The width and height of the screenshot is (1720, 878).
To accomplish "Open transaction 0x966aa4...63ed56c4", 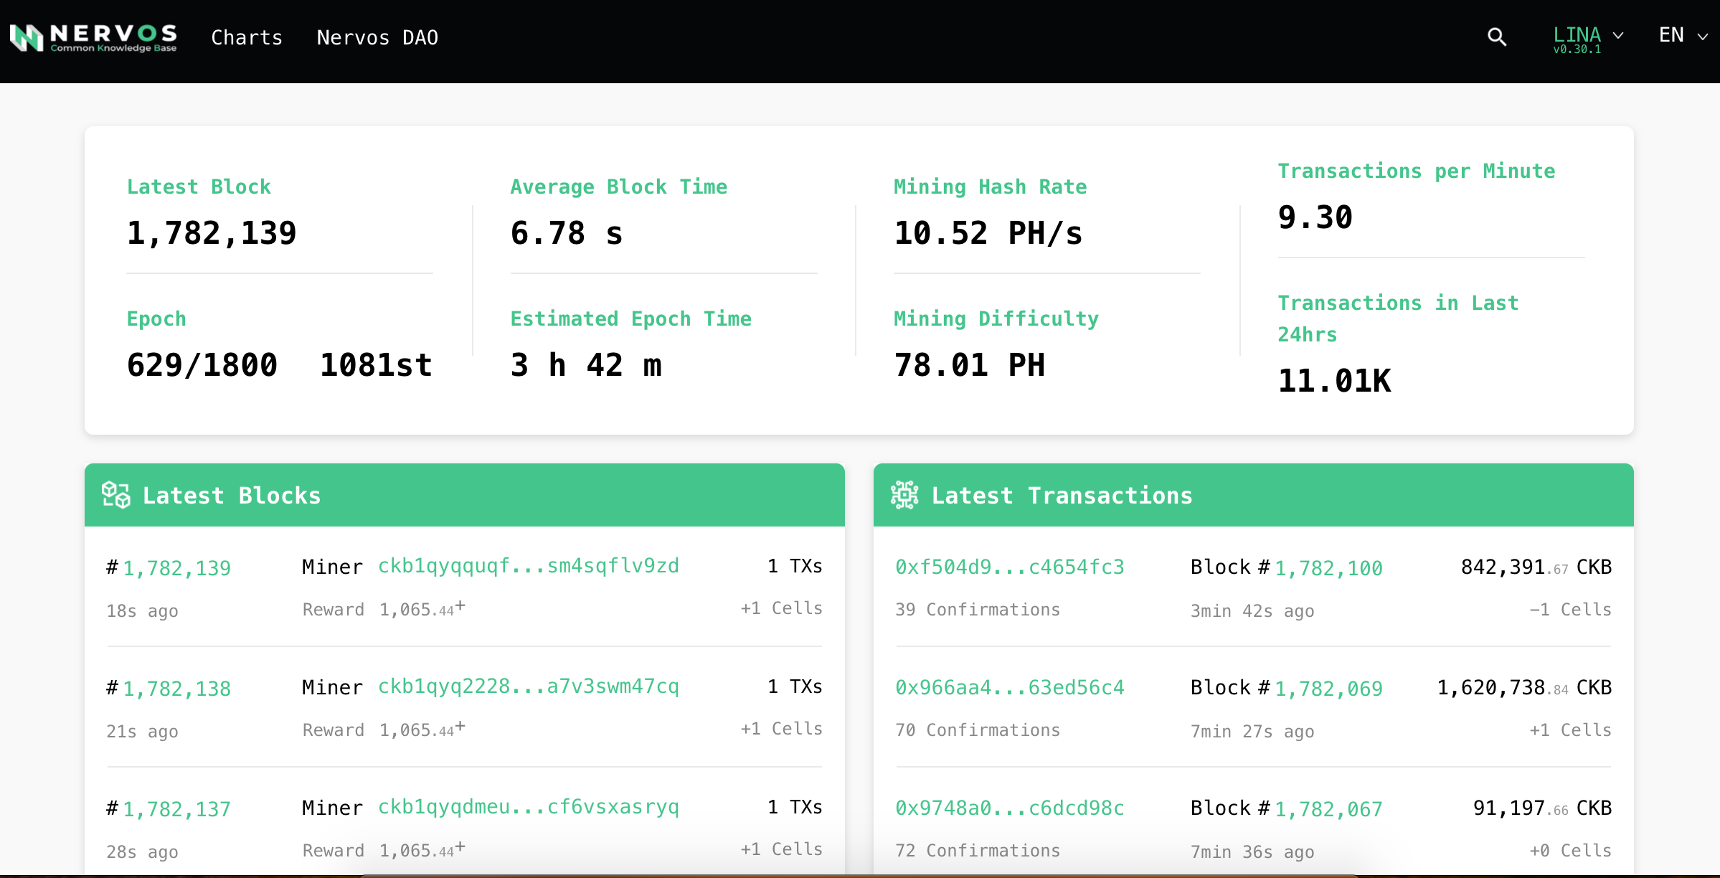I will (x=1009, y=688).
